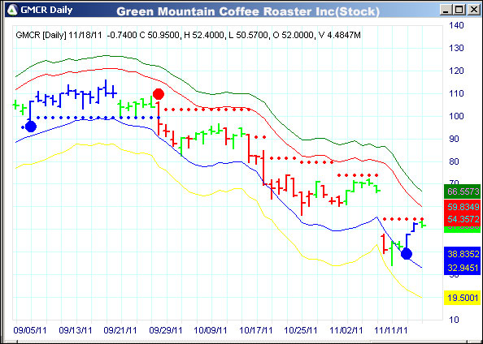Select the 54.3572 red price label

(463, 219)
